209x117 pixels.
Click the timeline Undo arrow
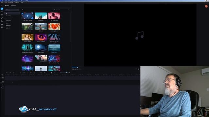(x=7, y=73)
